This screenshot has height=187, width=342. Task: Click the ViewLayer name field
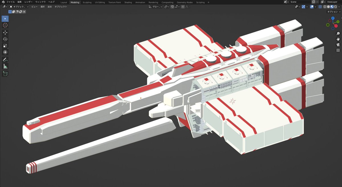(x=333, y=2)
